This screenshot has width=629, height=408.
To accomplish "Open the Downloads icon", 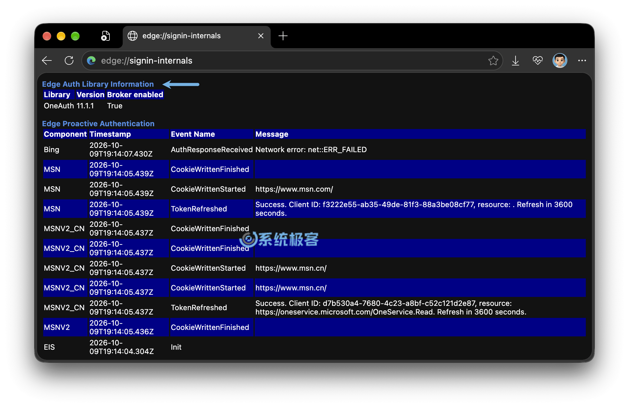I will (x=516, y=60).
